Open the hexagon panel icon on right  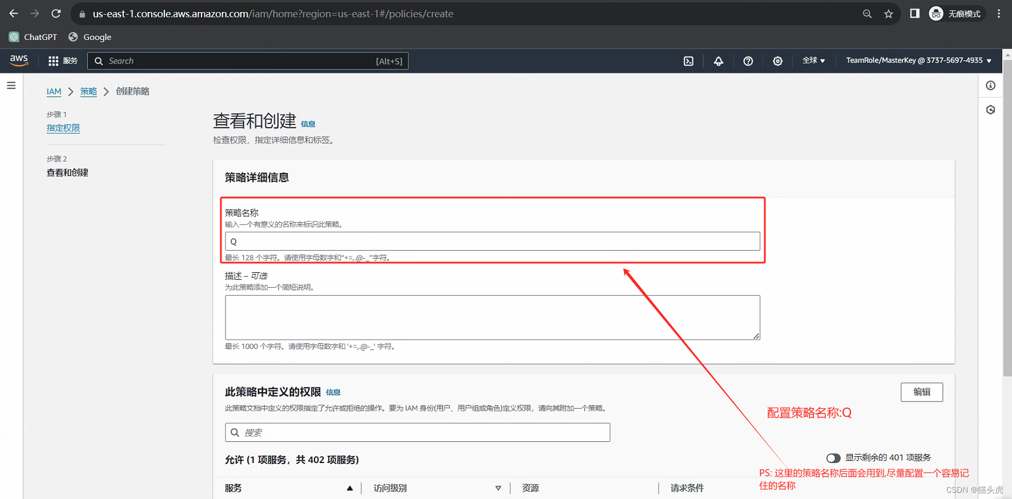[x=990, y=110]
